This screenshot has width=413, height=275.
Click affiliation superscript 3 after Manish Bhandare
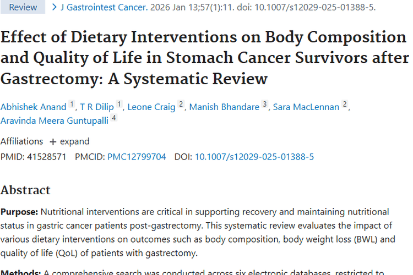tap(265, 105)
